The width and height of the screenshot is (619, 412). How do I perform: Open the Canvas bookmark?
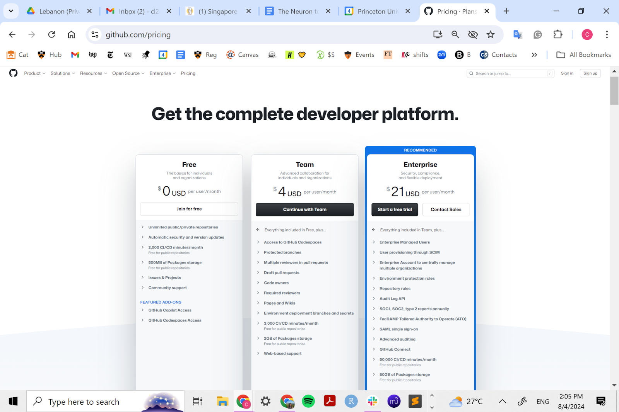coord(243,55)
